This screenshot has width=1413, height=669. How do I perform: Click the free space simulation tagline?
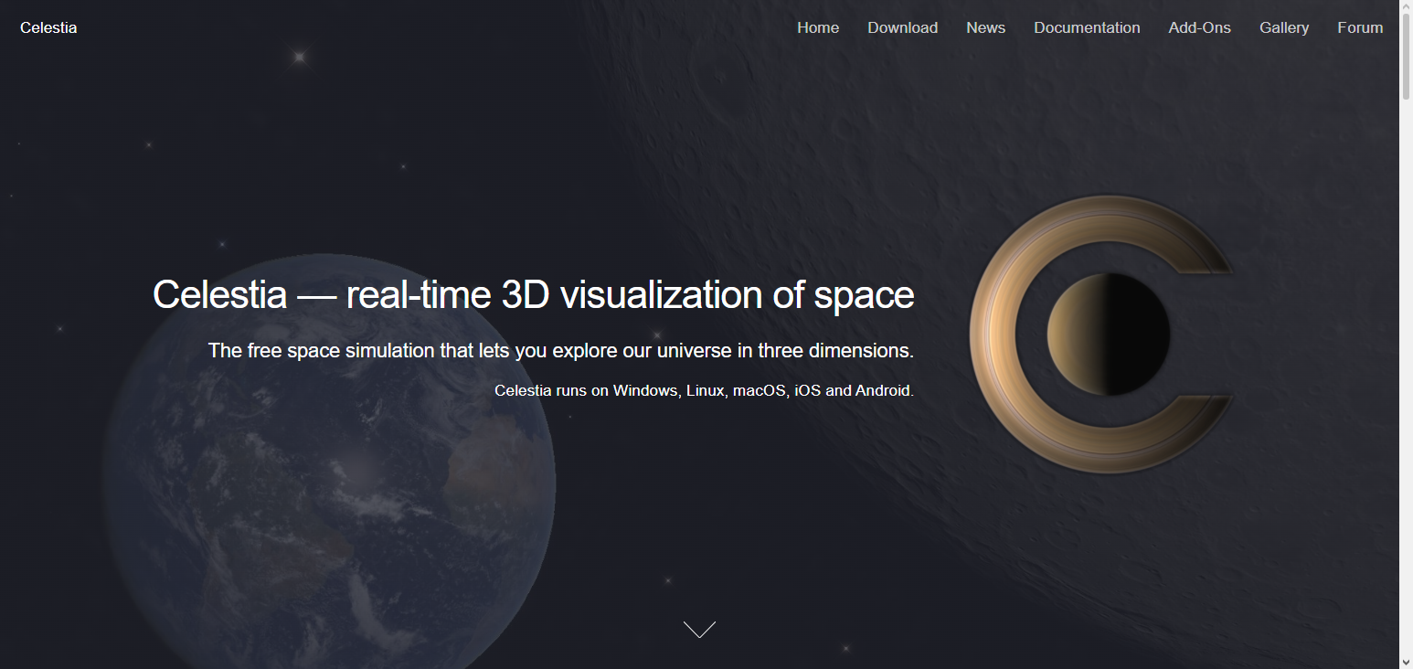pos(560,350)
